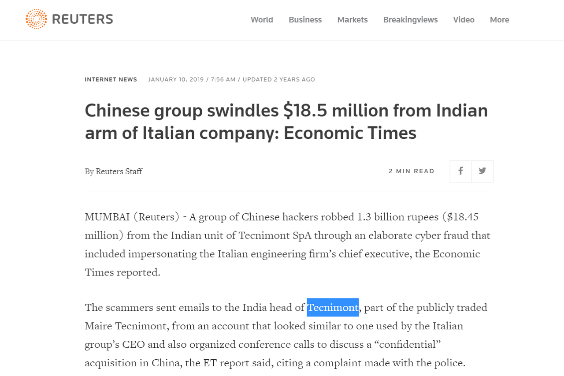Click the Reuters Staff author link
564x376 pixels.
[119, 171]
